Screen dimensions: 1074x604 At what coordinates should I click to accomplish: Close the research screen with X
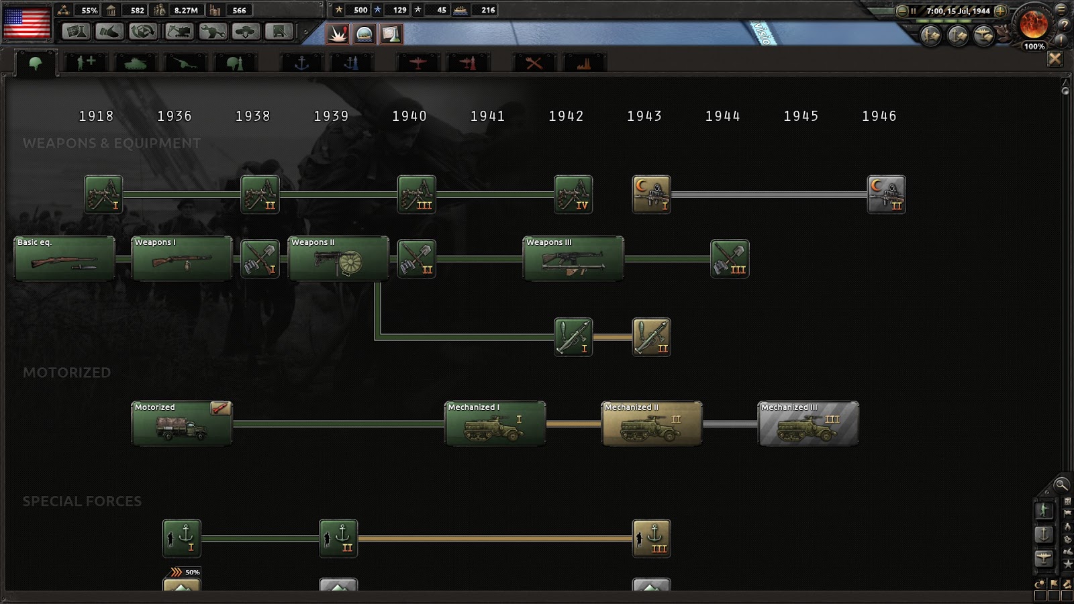(1055, 59)
